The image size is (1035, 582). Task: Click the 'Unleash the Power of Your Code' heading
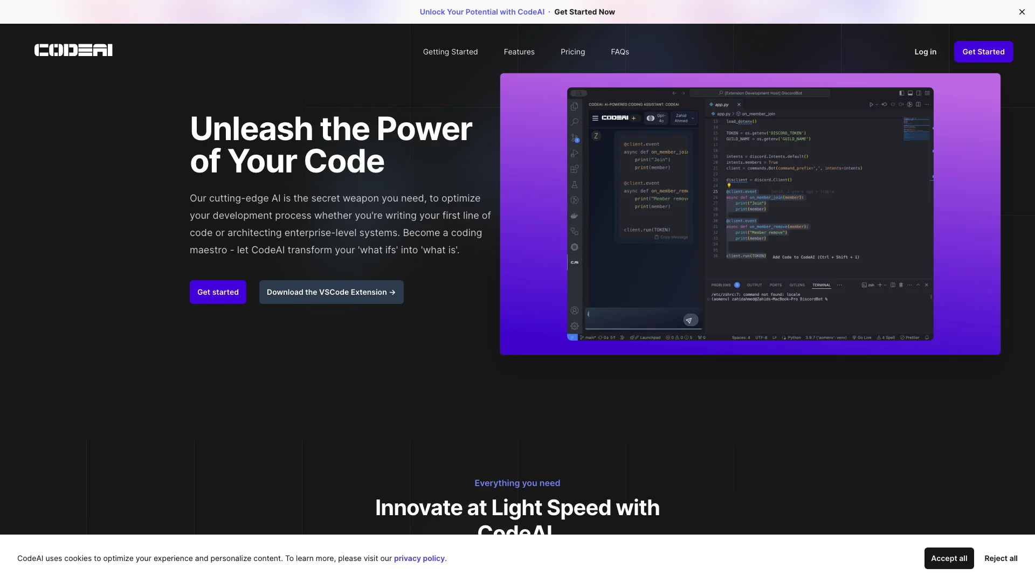click(x=331, y=145)
